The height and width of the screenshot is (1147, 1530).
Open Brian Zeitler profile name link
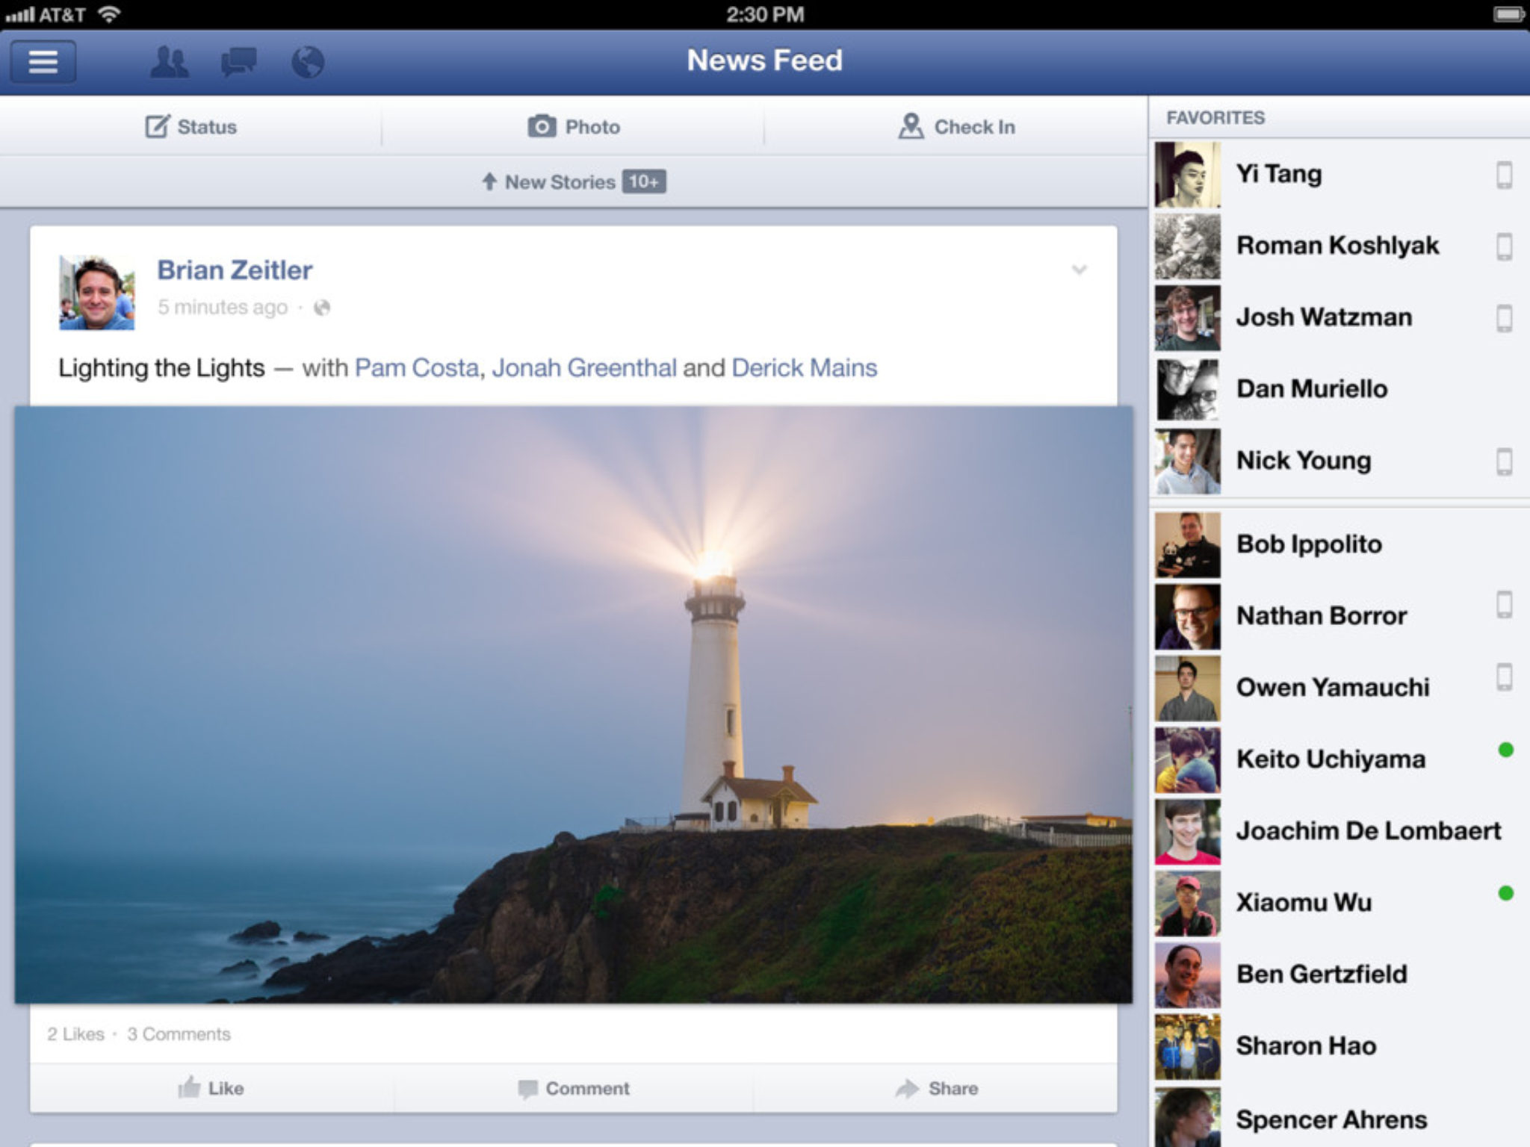(x=235, y=270)
